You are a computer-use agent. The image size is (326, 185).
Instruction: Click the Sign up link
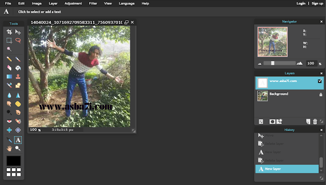pyautogui.click(x=317, y=4)
